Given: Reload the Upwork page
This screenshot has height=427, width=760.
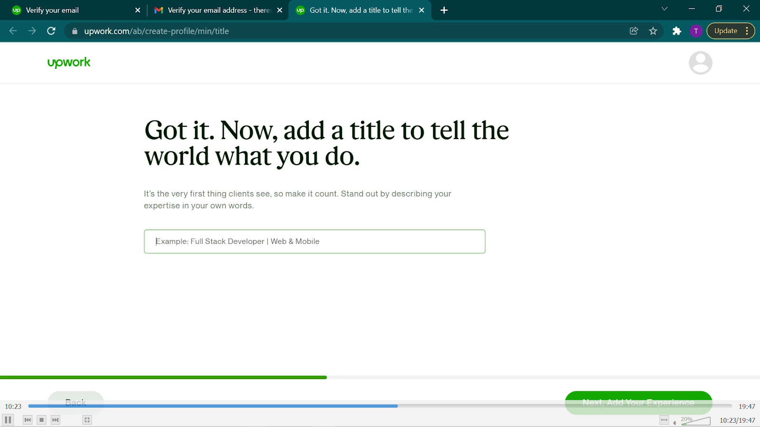Looking at the screenshot, I should point(51,31).
